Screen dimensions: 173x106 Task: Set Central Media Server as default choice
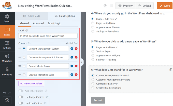click(24, 66)
